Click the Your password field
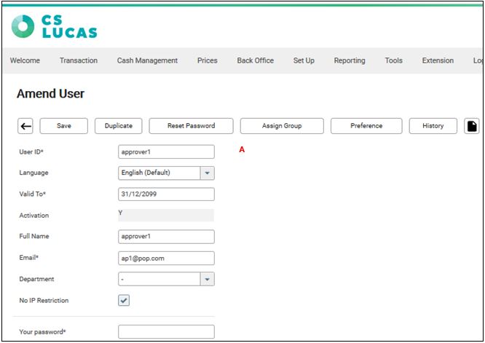485x343 pixels. (x=166, y=332)
